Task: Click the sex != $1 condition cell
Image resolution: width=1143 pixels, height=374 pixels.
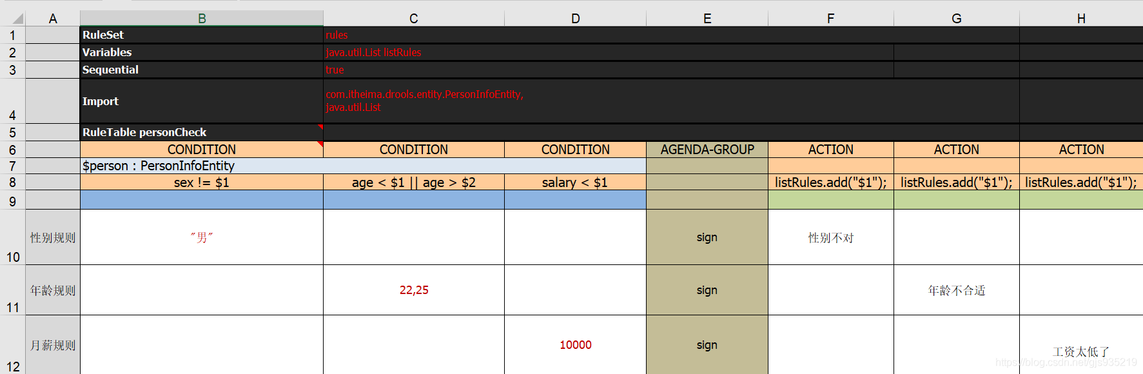Action: pos(202,182)
